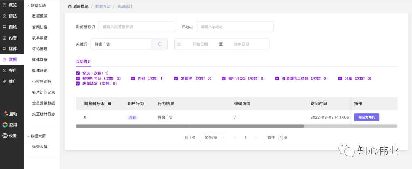This screenshot has width=412, height=169.
Task: Collapse the 数据互动 menu group
Action: [x=37, y=5]
